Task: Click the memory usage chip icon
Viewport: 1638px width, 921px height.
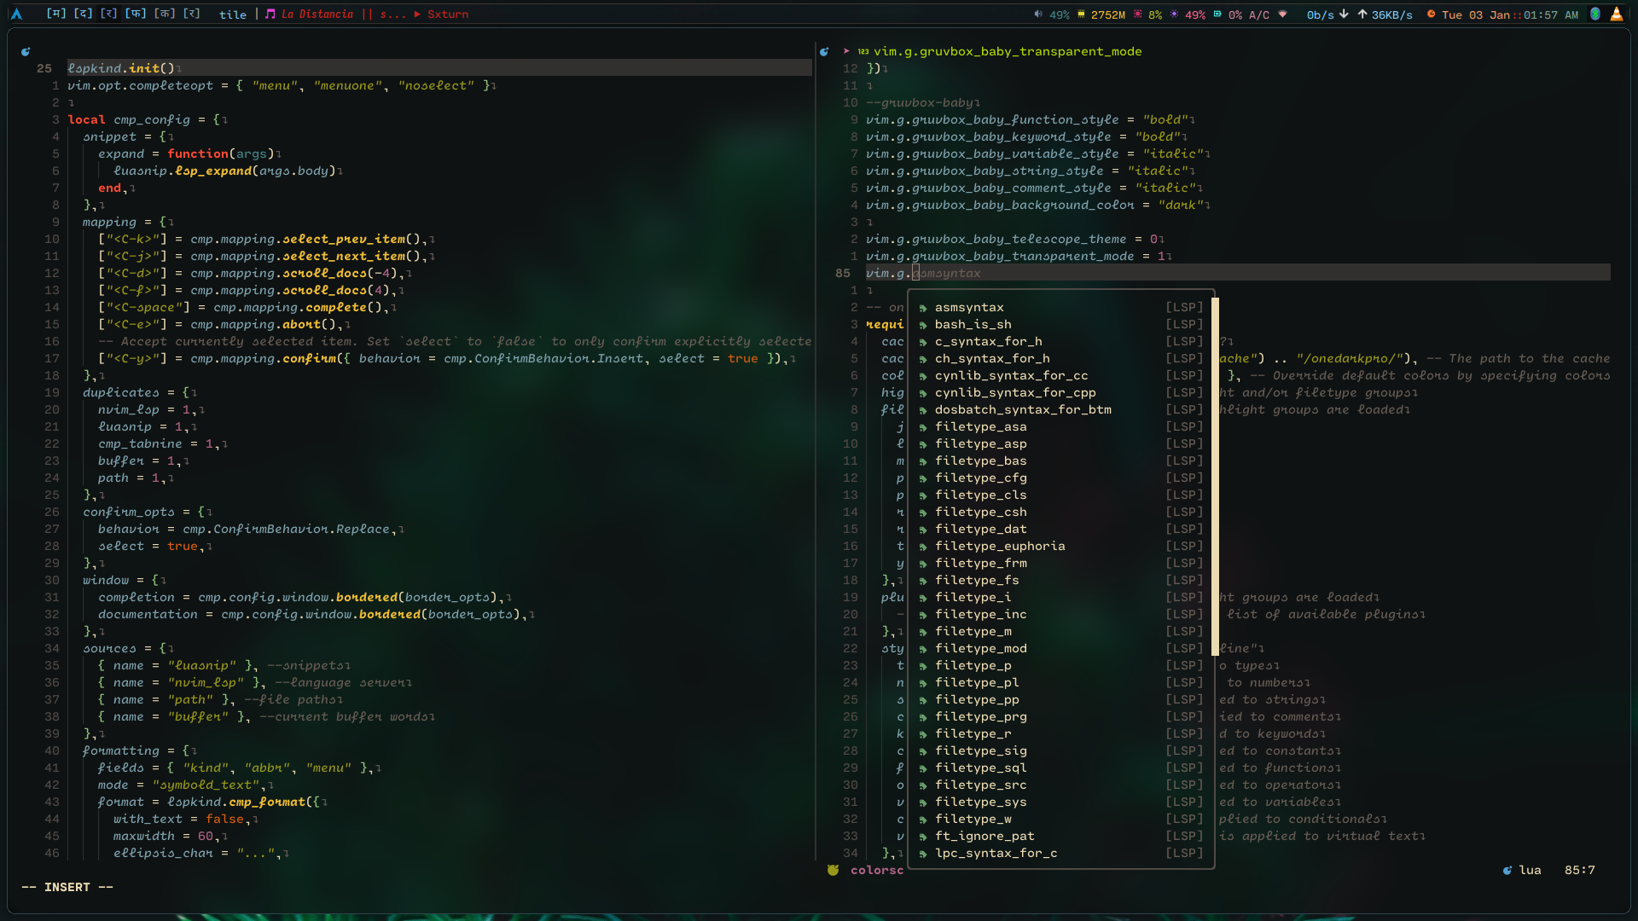Action: 1081,14
